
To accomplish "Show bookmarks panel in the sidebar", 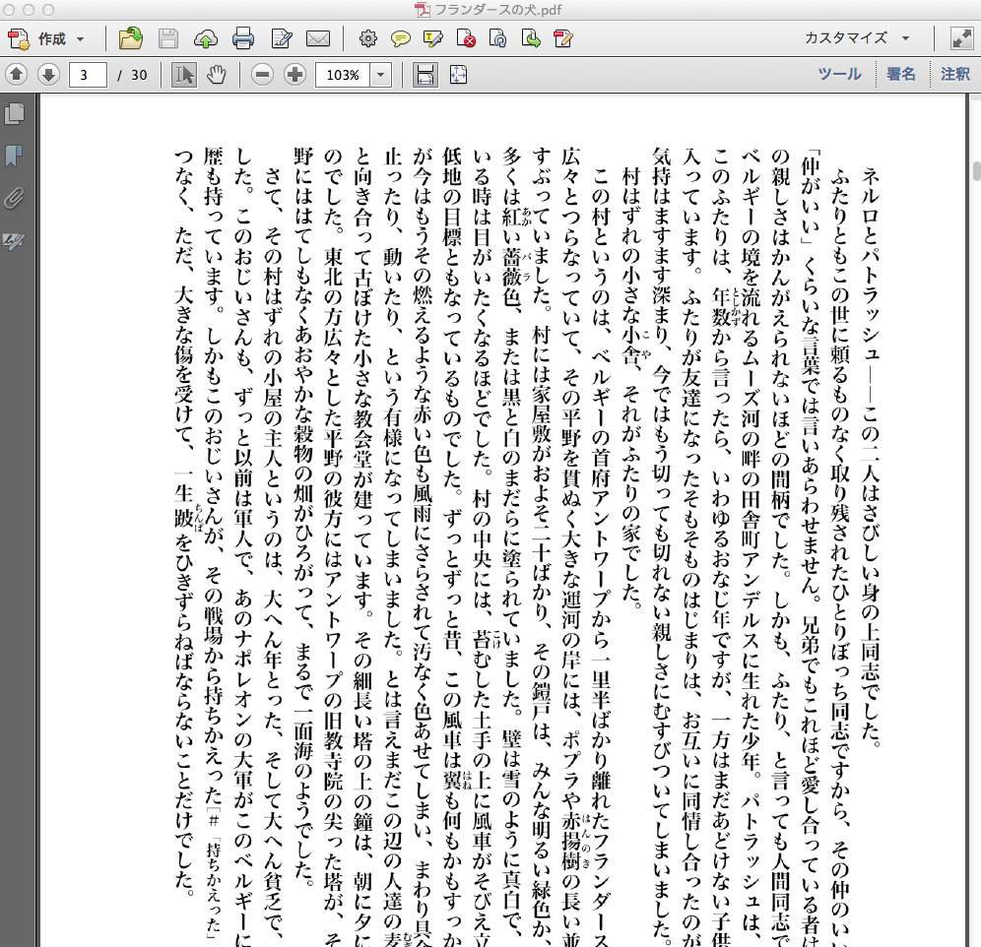I will tap(14, 156).
